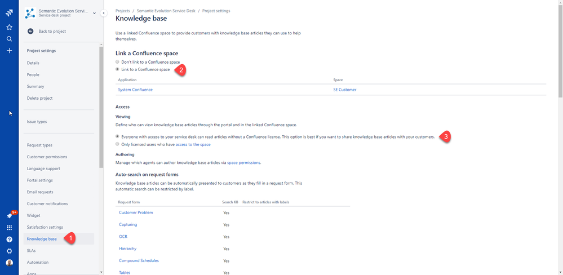Open the user profile avatar
563x275 pixels.
click(10, 263)
